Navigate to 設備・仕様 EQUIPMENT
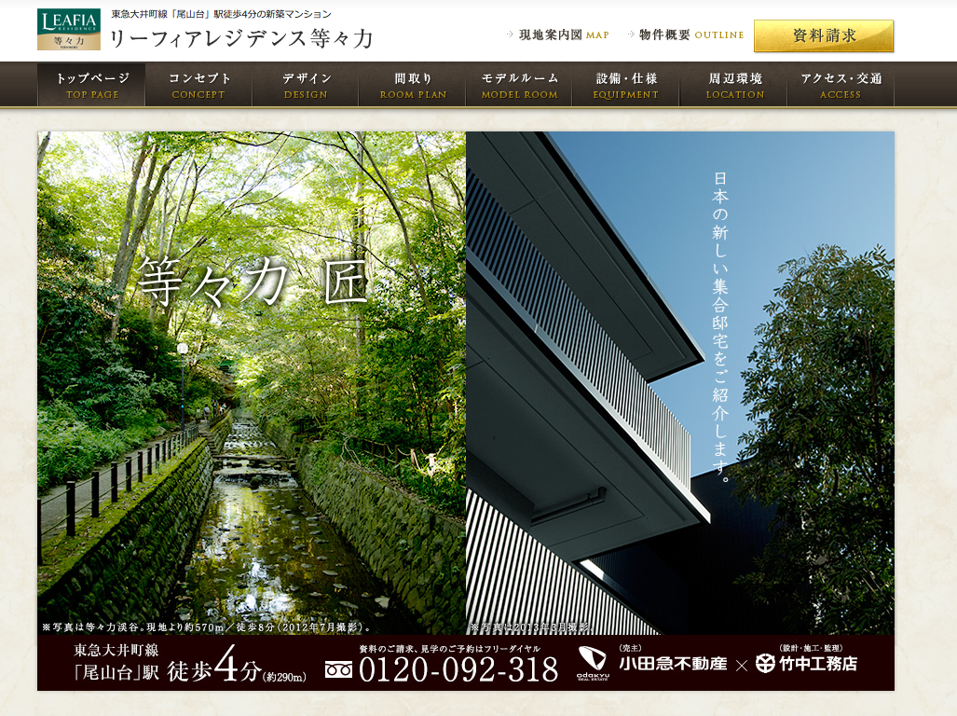Screen dimensions: 957x716 tap(627, 85)
